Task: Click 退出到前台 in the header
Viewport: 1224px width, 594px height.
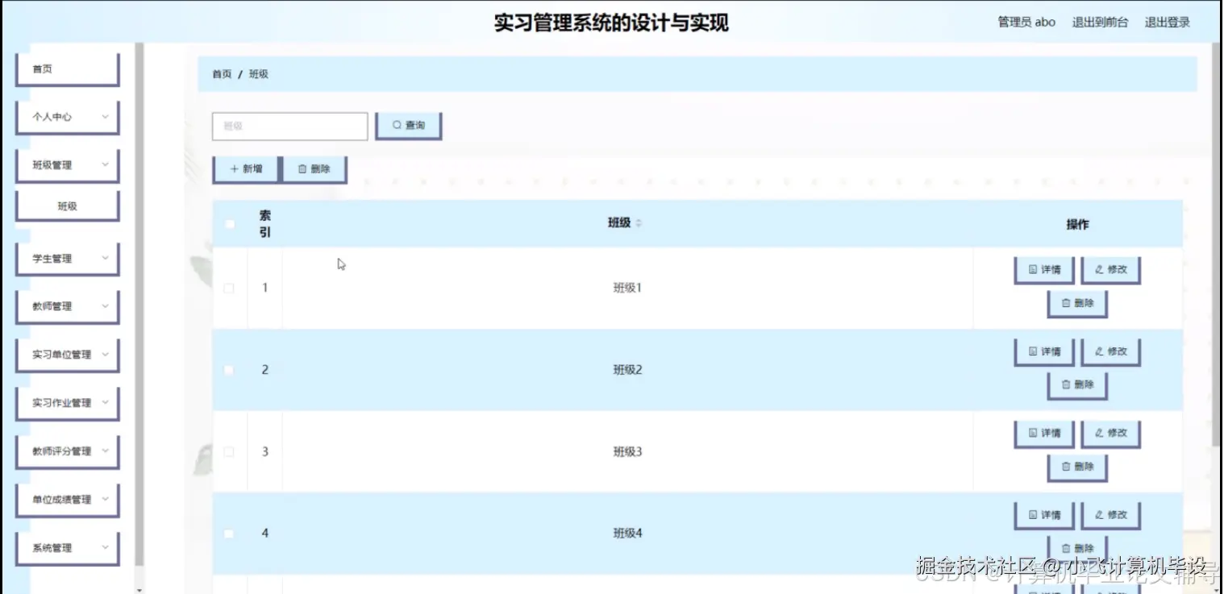Action: (1100, 23)
